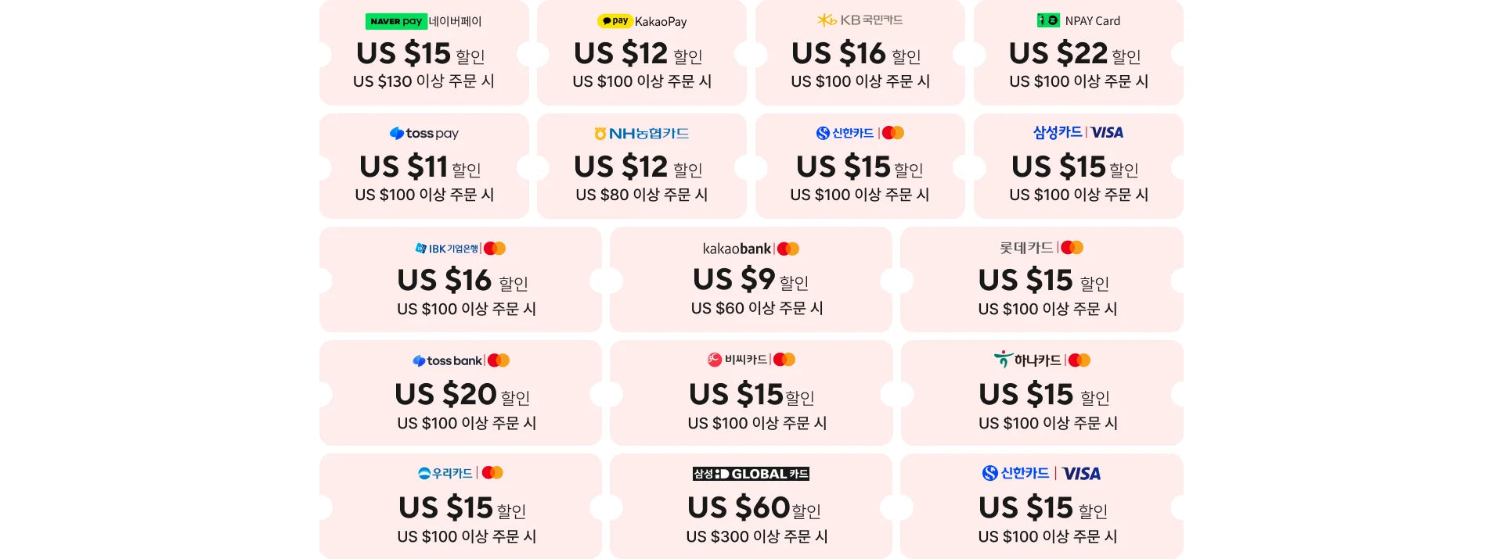Click the Hana Card US $15 coupon
Screen dimensions: 1503x559
pos(1042,394)
